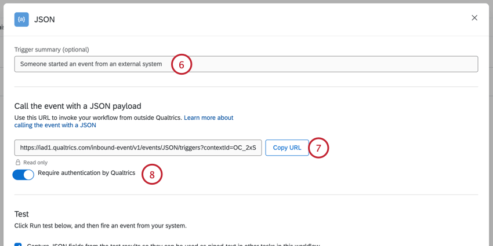Click the JSON braces icon in header
This screenshot has width=493, height=246.
[x=21, y=19]
